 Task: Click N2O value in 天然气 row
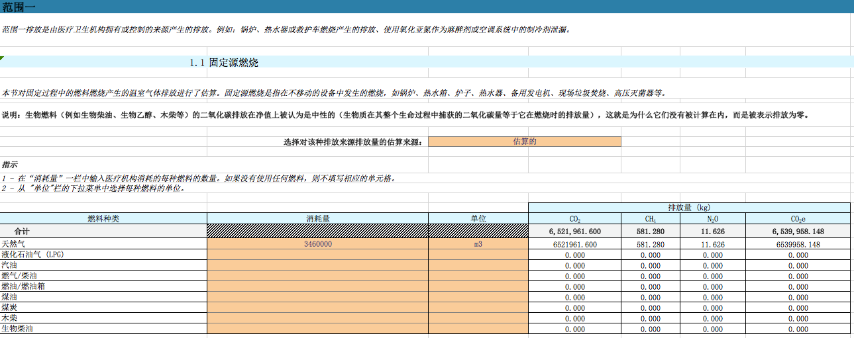click(712, 244)
